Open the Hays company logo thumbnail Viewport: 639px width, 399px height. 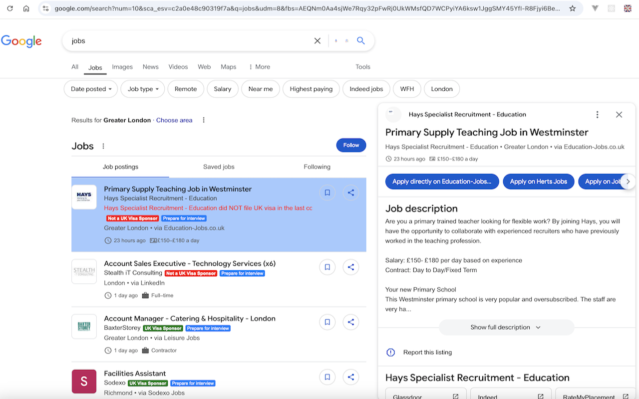(x=84, y=197)
